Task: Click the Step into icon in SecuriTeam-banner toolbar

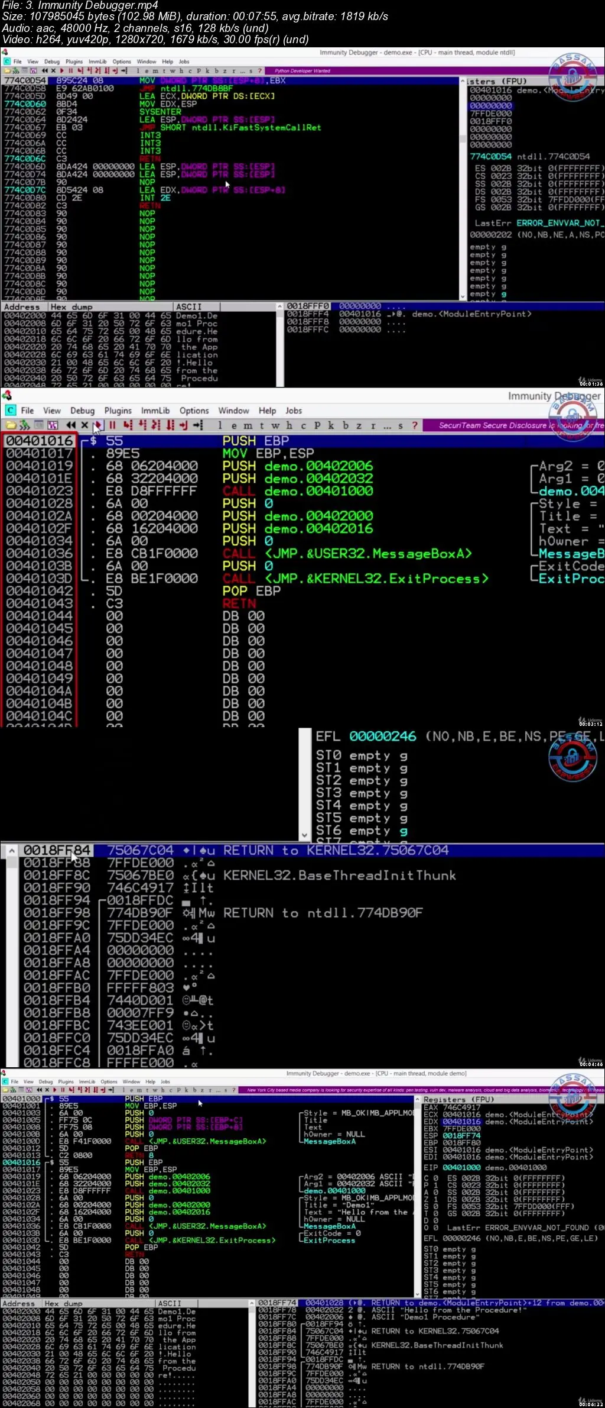Action: [127, 425]
